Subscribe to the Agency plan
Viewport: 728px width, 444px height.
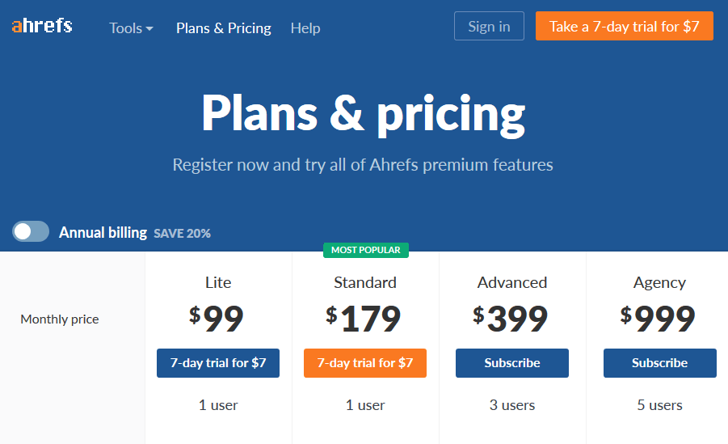point(660,363)
